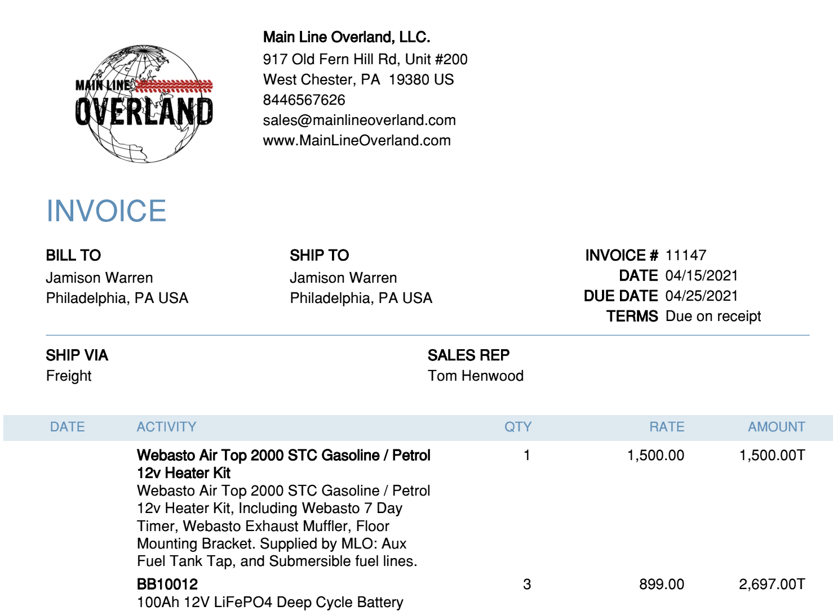Screen dimensions: 833x615
Task: Click the BILL TO heading
Action: pyautogui.click(x=73, y=255)
